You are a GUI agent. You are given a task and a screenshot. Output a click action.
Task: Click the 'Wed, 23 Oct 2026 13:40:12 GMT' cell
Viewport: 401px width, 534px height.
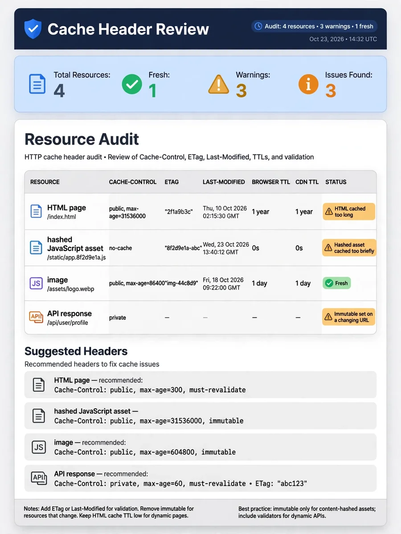pos(226,248)
